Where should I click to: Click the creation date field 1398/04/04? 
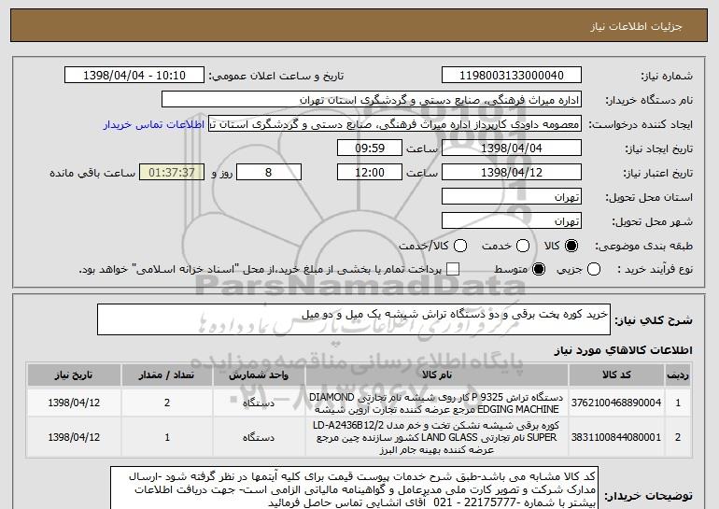(512, 148)
